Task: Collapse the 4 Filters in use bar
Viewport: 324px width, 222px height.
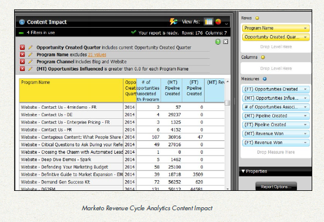Action: click(x=21, y=33)
